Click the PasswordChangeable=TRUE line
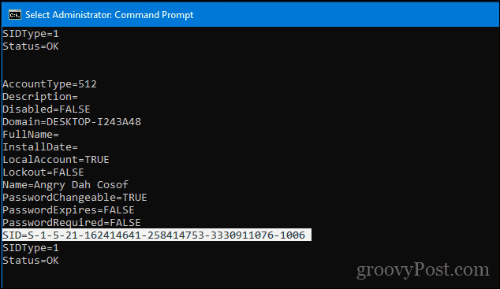 point(75,198)
